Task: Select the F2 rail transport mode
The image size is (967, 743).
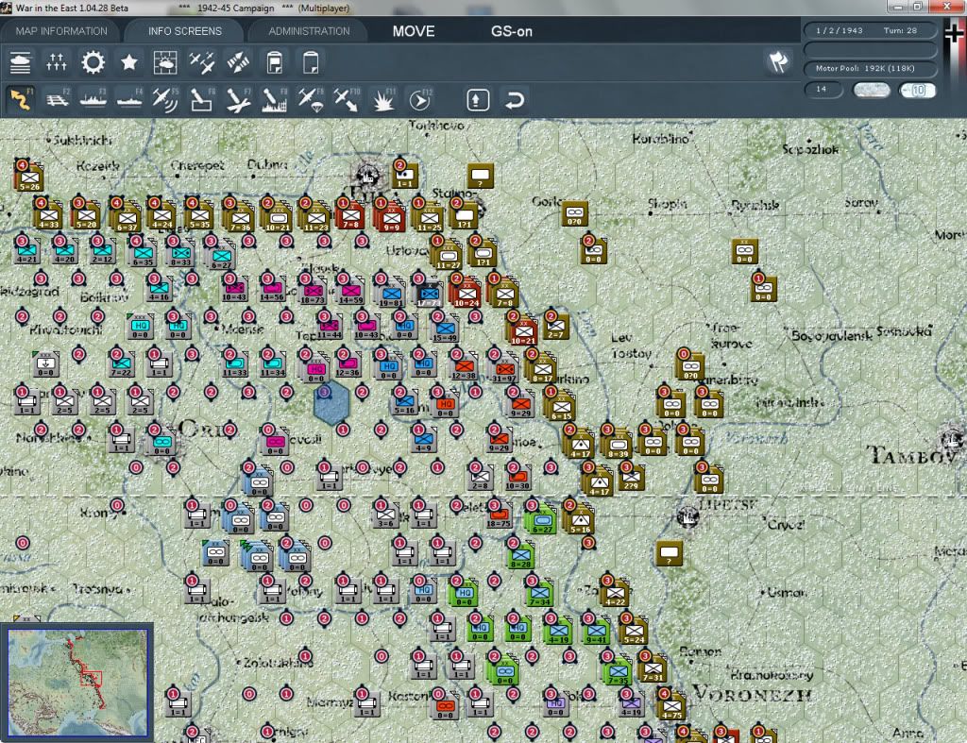Action: [58, 99]
